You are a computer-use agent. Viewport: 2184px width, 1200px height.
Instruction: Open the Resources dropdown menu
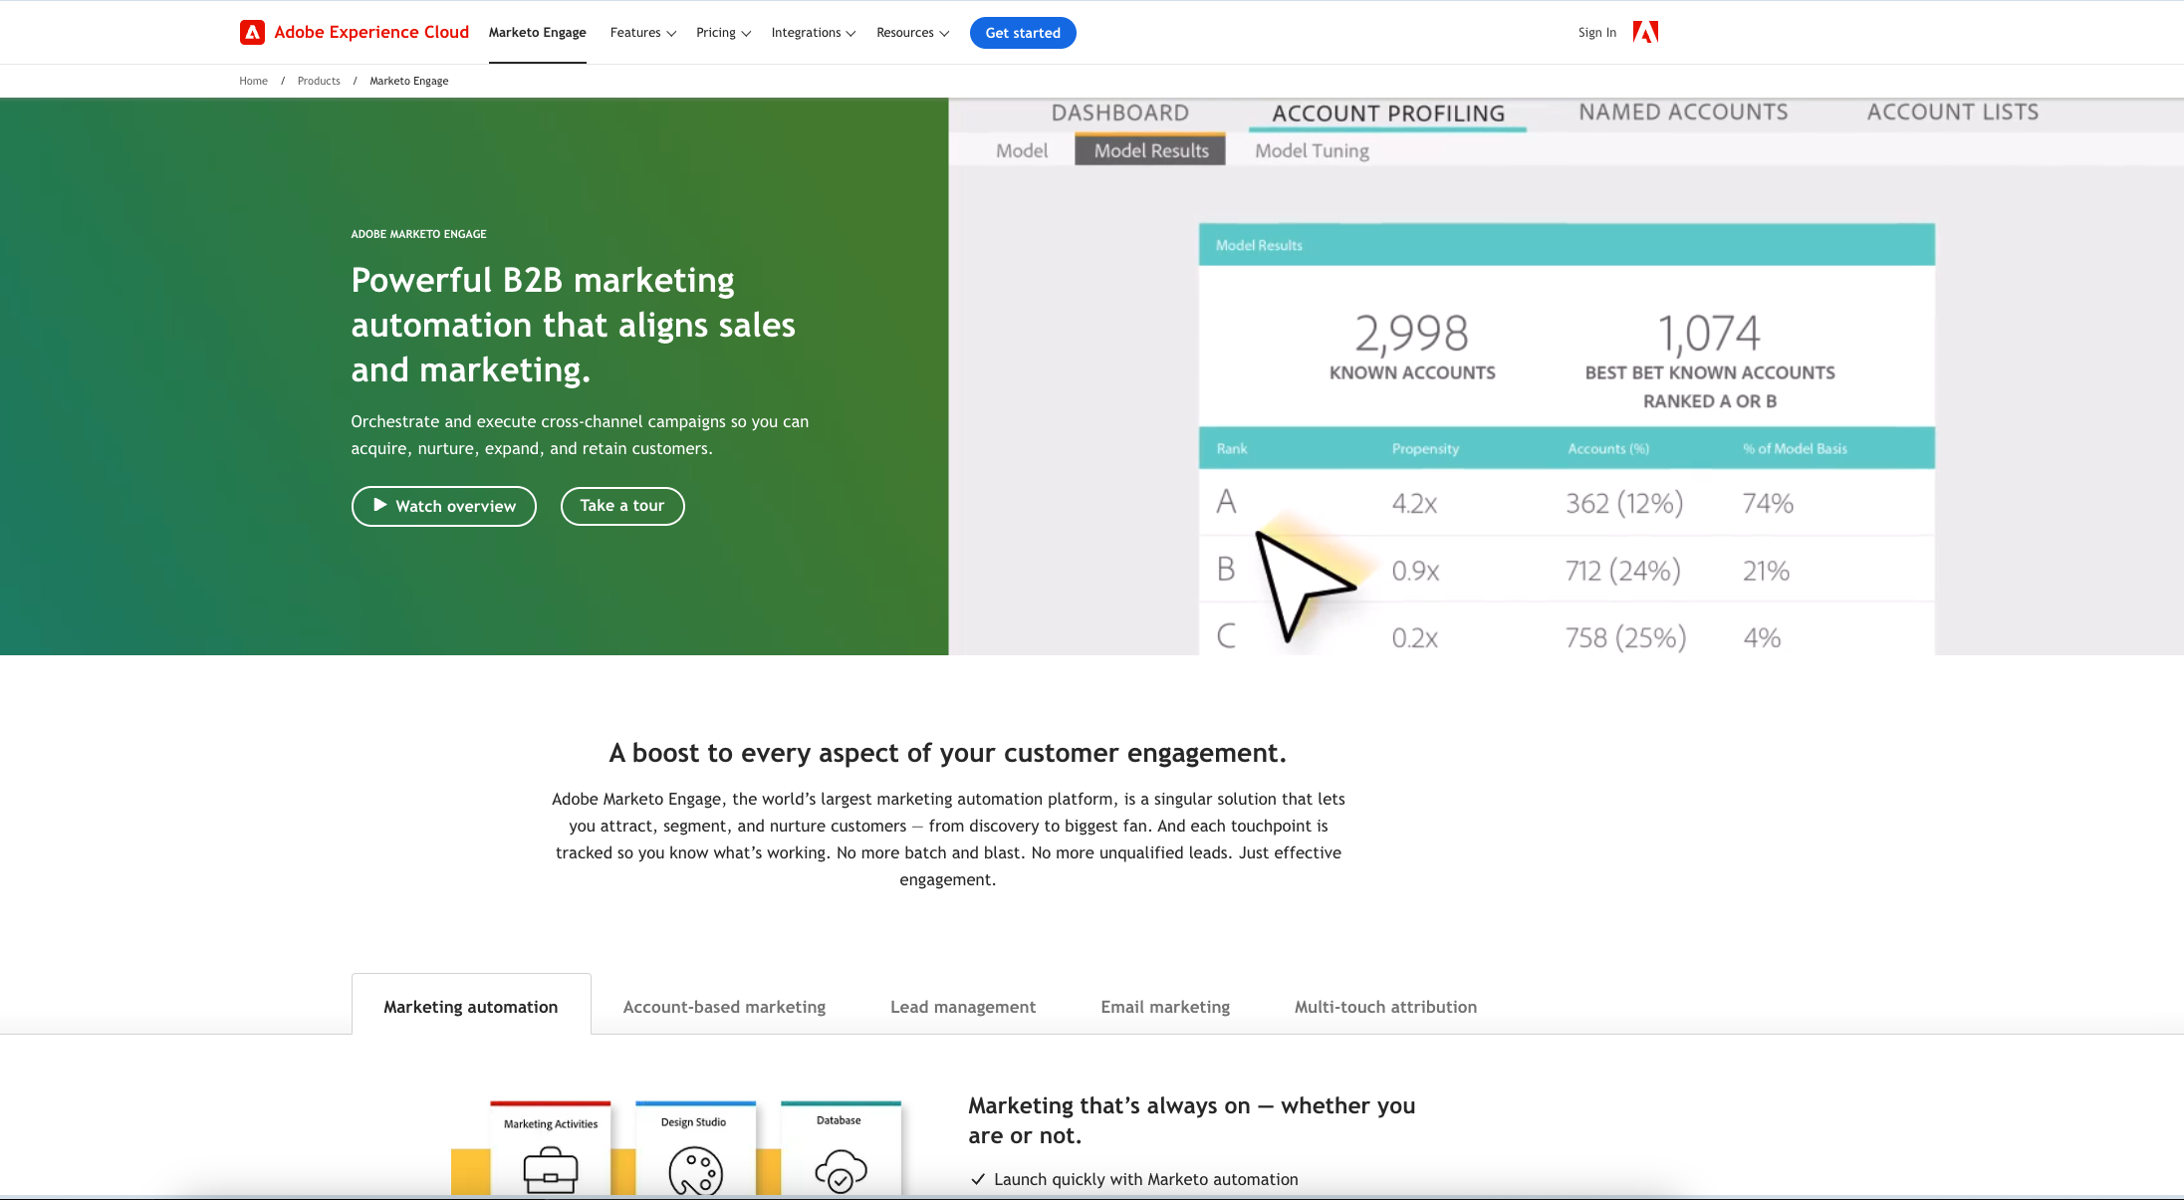click(912, 33)
